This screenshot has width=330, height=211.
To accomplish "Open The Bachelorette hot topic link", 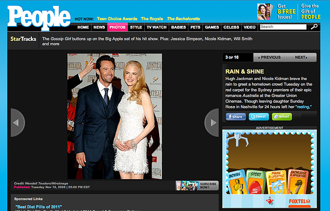I will tap(183, 19).
